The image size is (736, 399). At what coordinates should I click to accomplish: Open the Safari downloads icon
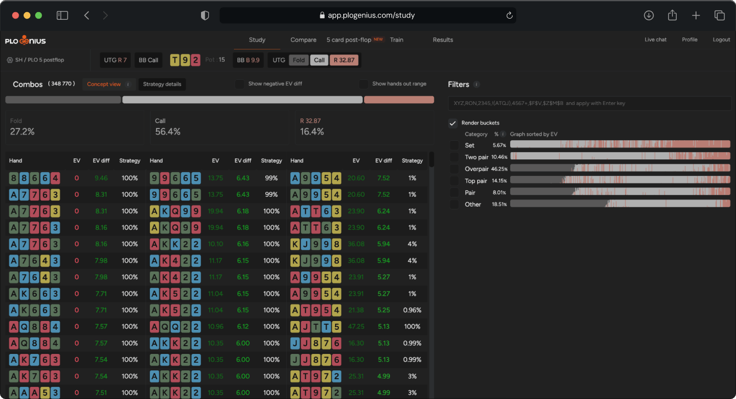coord(649,15)
